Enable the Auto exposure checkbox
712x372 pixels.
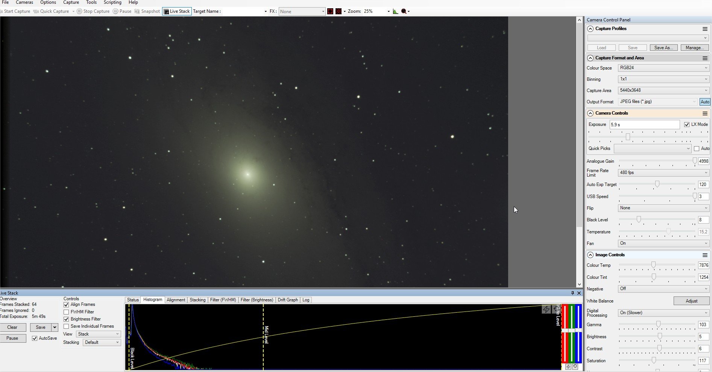pos(697,148)
